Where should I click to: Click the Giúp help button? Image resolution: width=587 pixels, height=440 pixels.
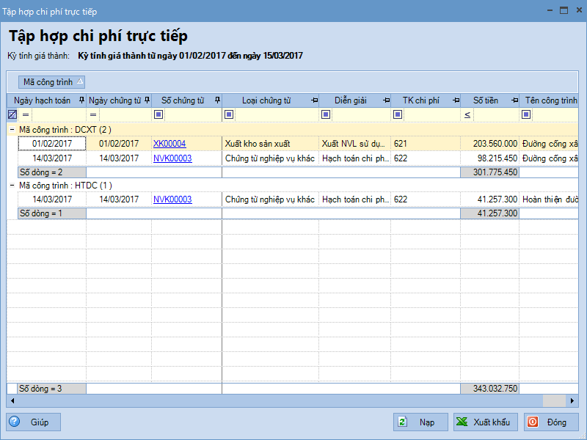coord(34,422)
